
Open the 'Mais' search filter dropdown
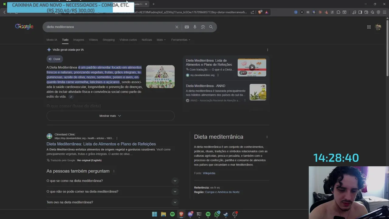tap(161, 40)
